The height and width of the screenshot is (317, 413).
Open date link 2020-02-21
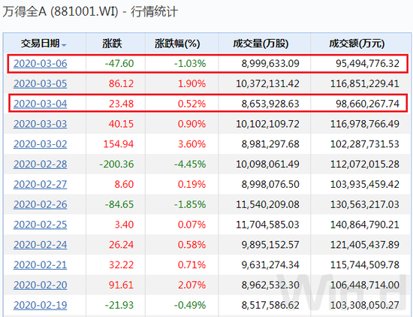41,265
